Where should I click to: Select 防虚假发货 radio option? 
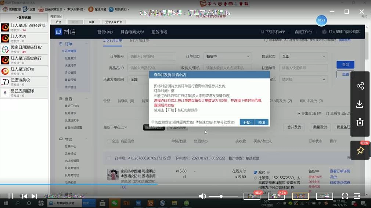click(153, 122)
